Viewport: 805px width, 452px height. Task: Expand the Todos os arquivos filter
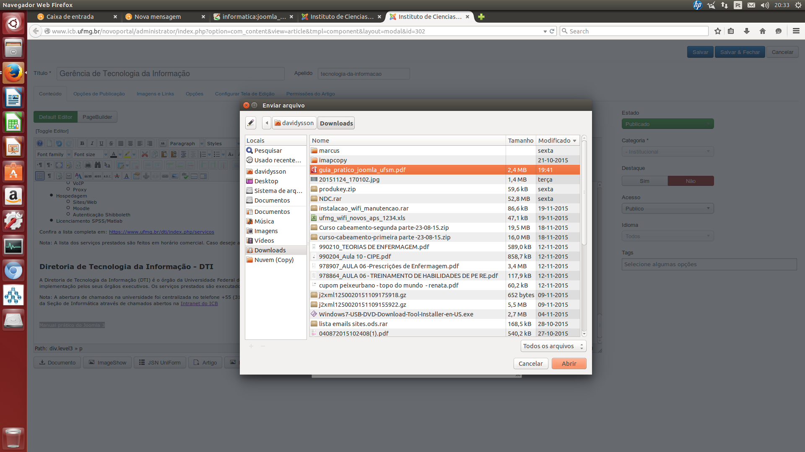coord(553,346)
